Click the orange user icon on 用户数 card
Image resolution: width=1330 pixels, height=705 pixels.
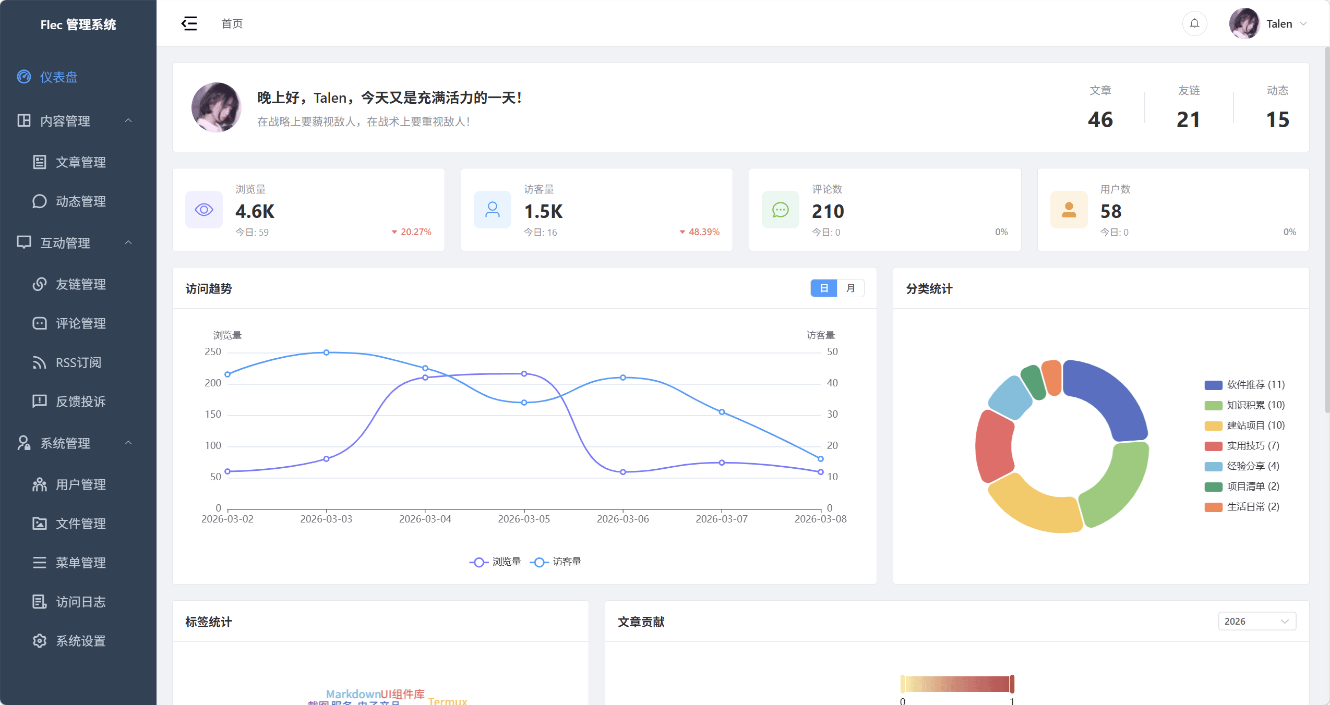[x=1069, y=210]
